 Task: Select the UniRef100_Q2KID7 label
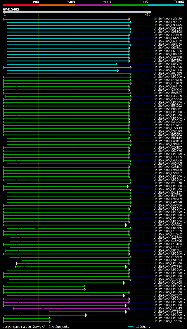168,147
